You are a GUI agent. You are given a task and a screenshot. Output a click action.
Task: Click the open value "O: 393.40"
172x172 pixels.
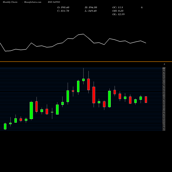tap(63, 8)
